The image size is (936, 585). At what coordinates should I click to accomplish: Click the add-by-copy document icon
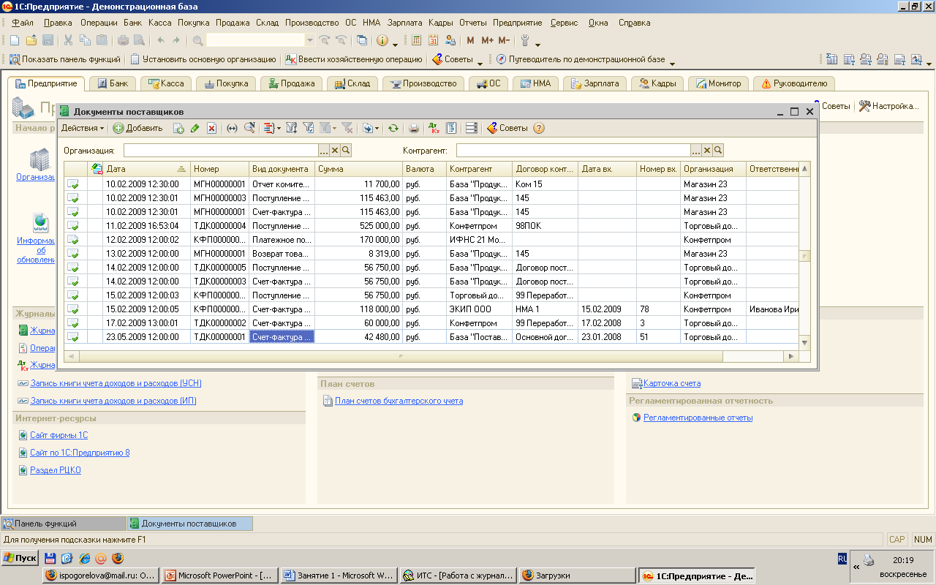[x=178, y=128]
